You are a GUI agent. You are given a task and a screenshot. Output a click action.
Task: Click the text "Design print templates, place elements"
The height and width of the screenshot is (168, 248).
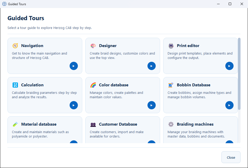click(x=197, y=53)
